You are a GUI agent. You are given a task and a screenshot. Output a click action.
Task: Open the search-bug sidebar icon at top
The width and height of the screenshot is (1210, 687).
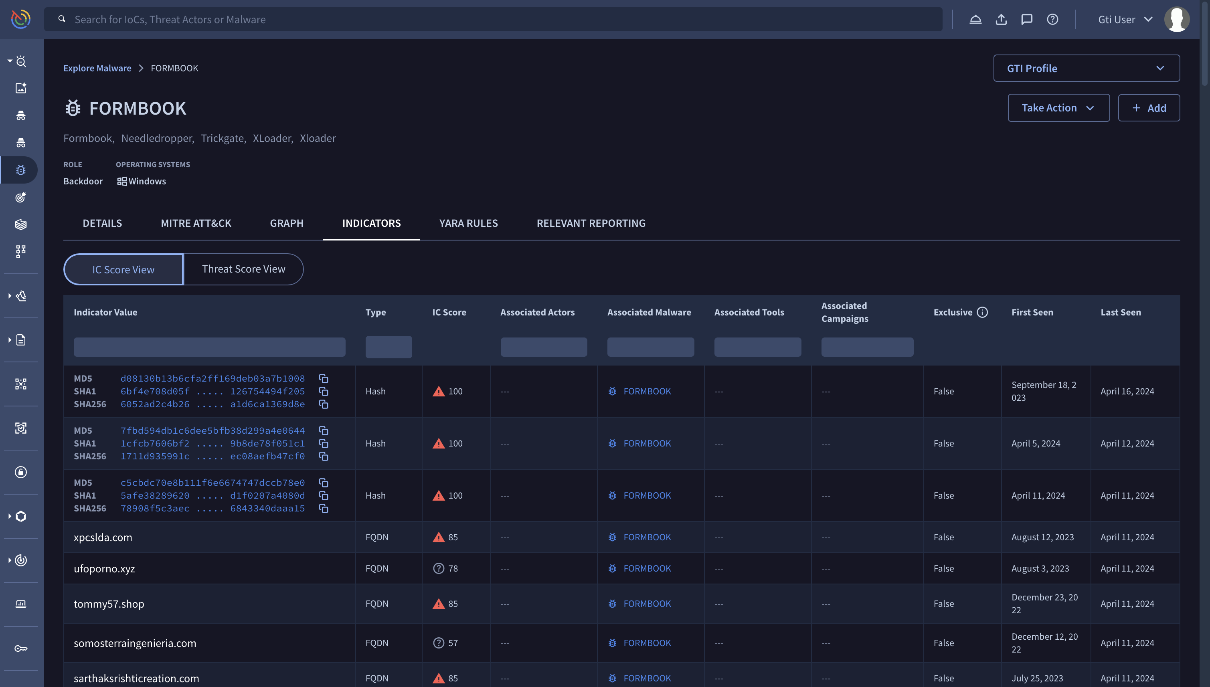(21, 61)
